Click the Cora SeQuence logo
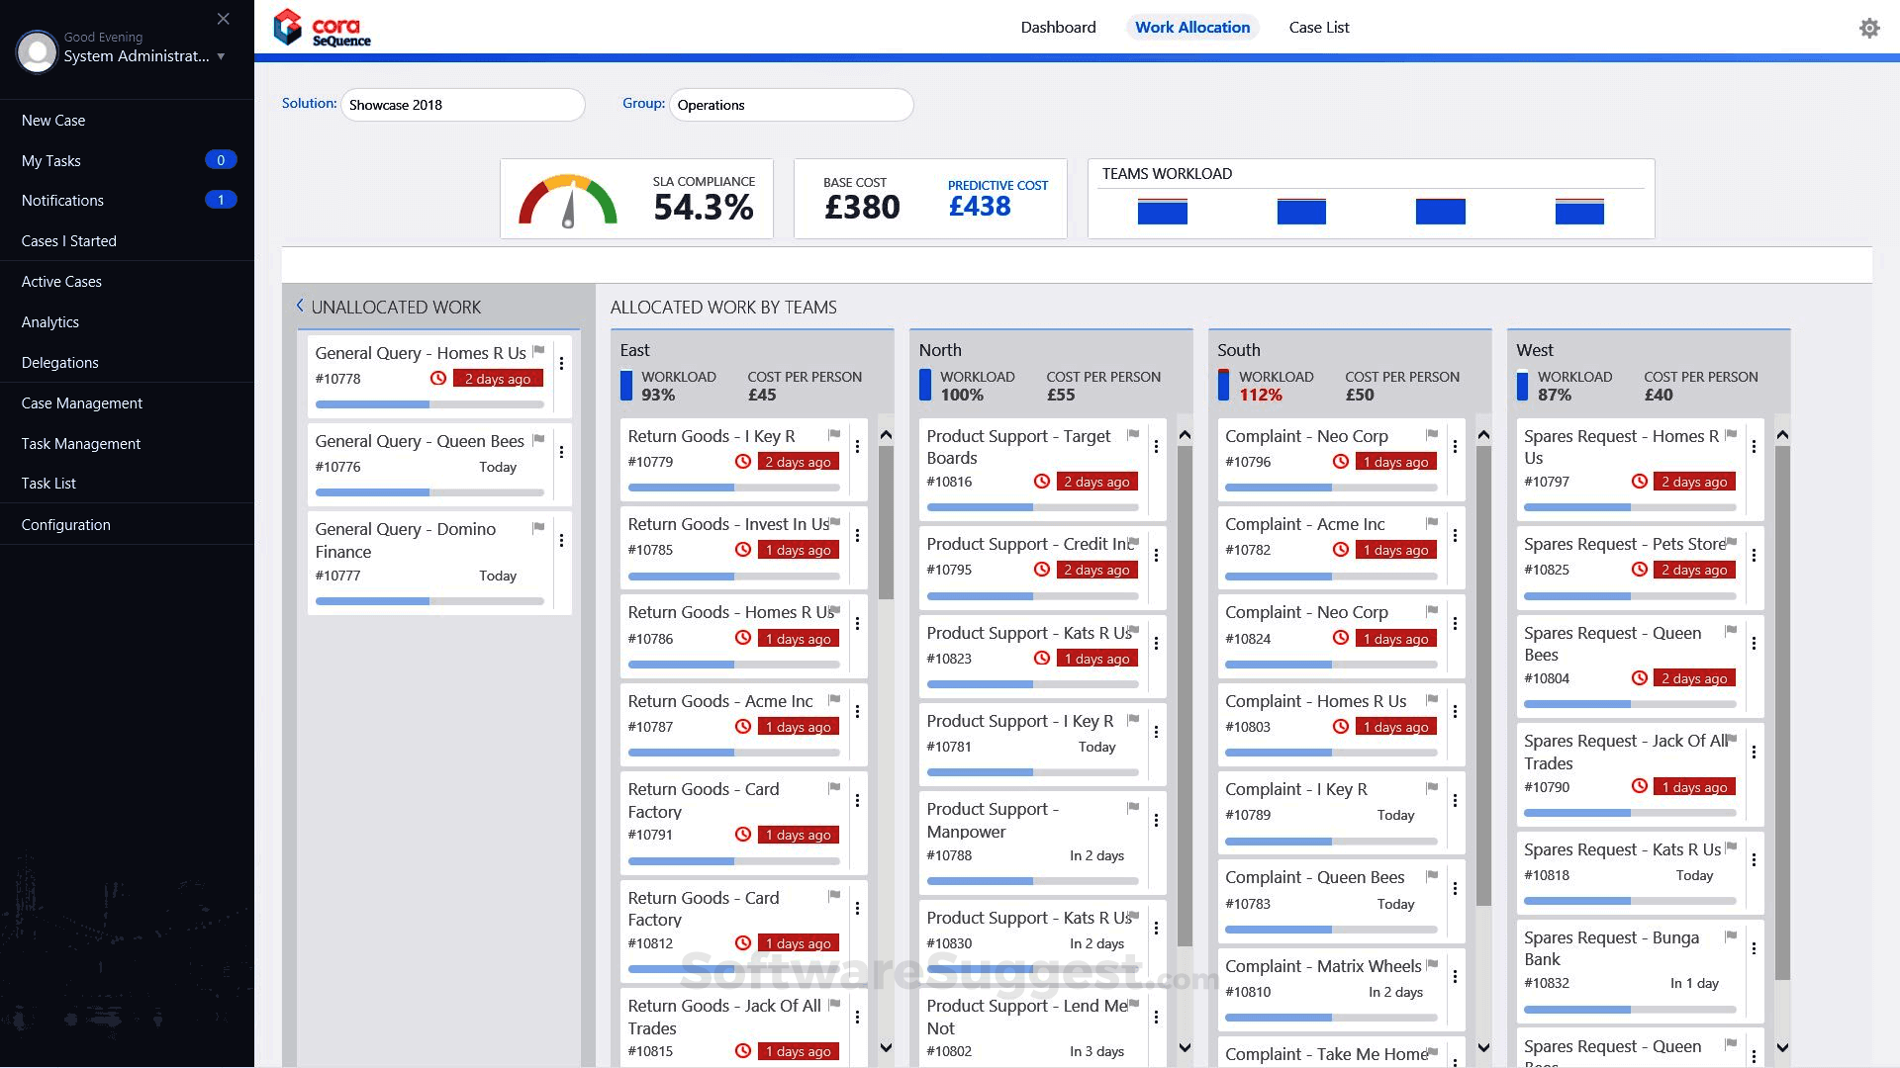1900x1068 pixels. point(322,27)
